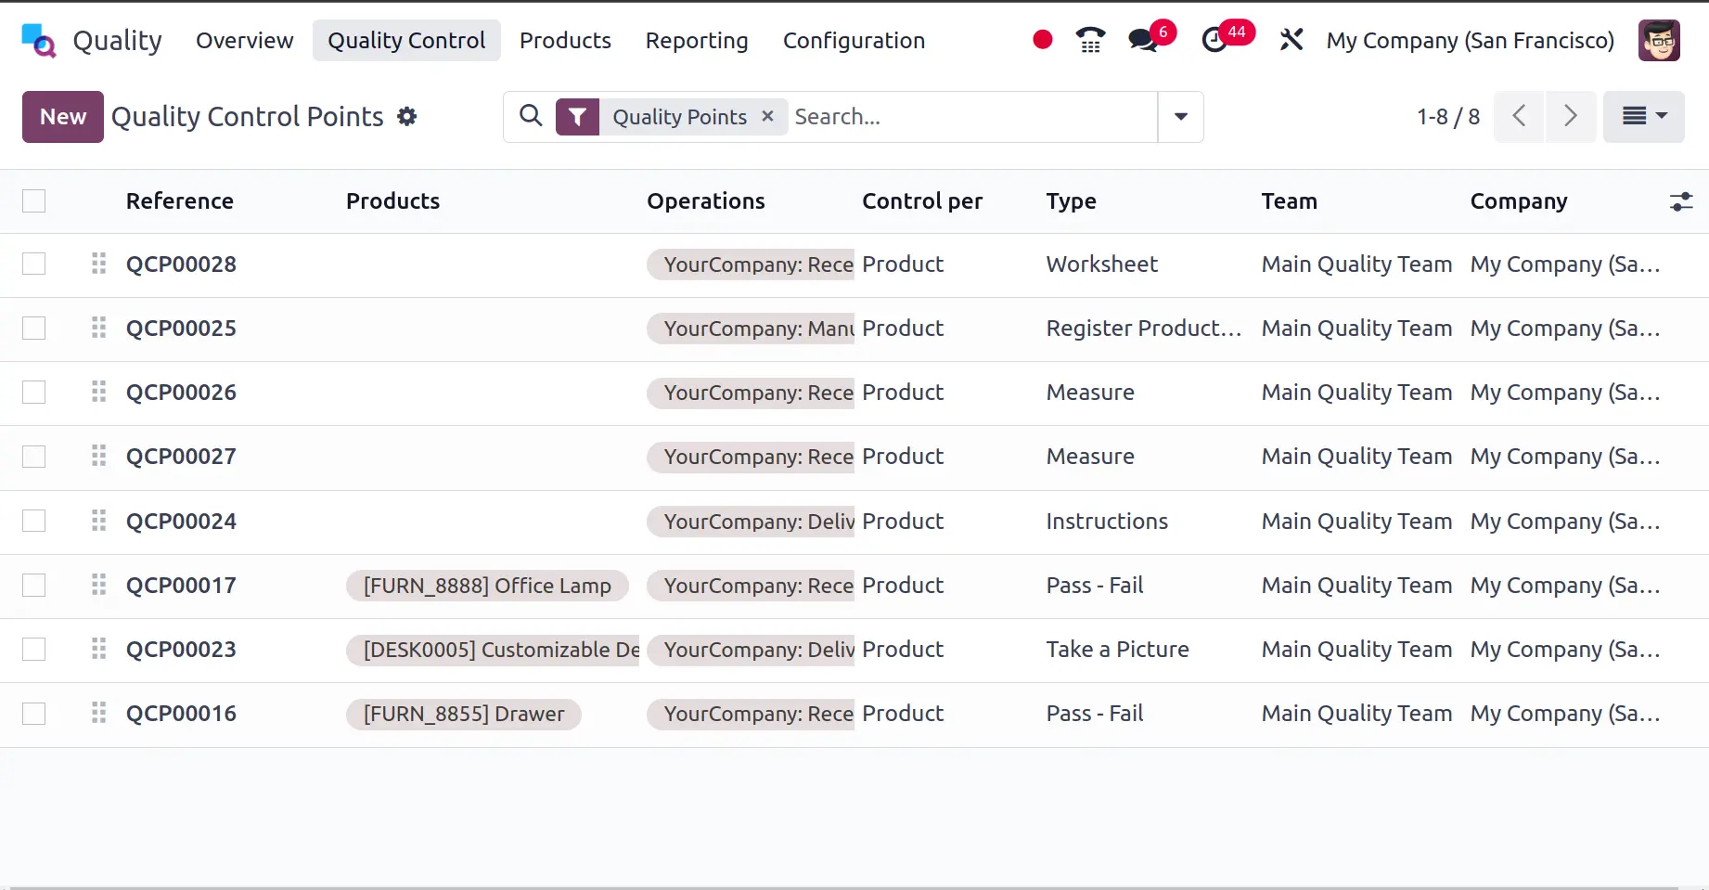The height and width of the screenshot is (890, 1709).
Task: Select all rows with header checkbox
Action: pos(34,201)
